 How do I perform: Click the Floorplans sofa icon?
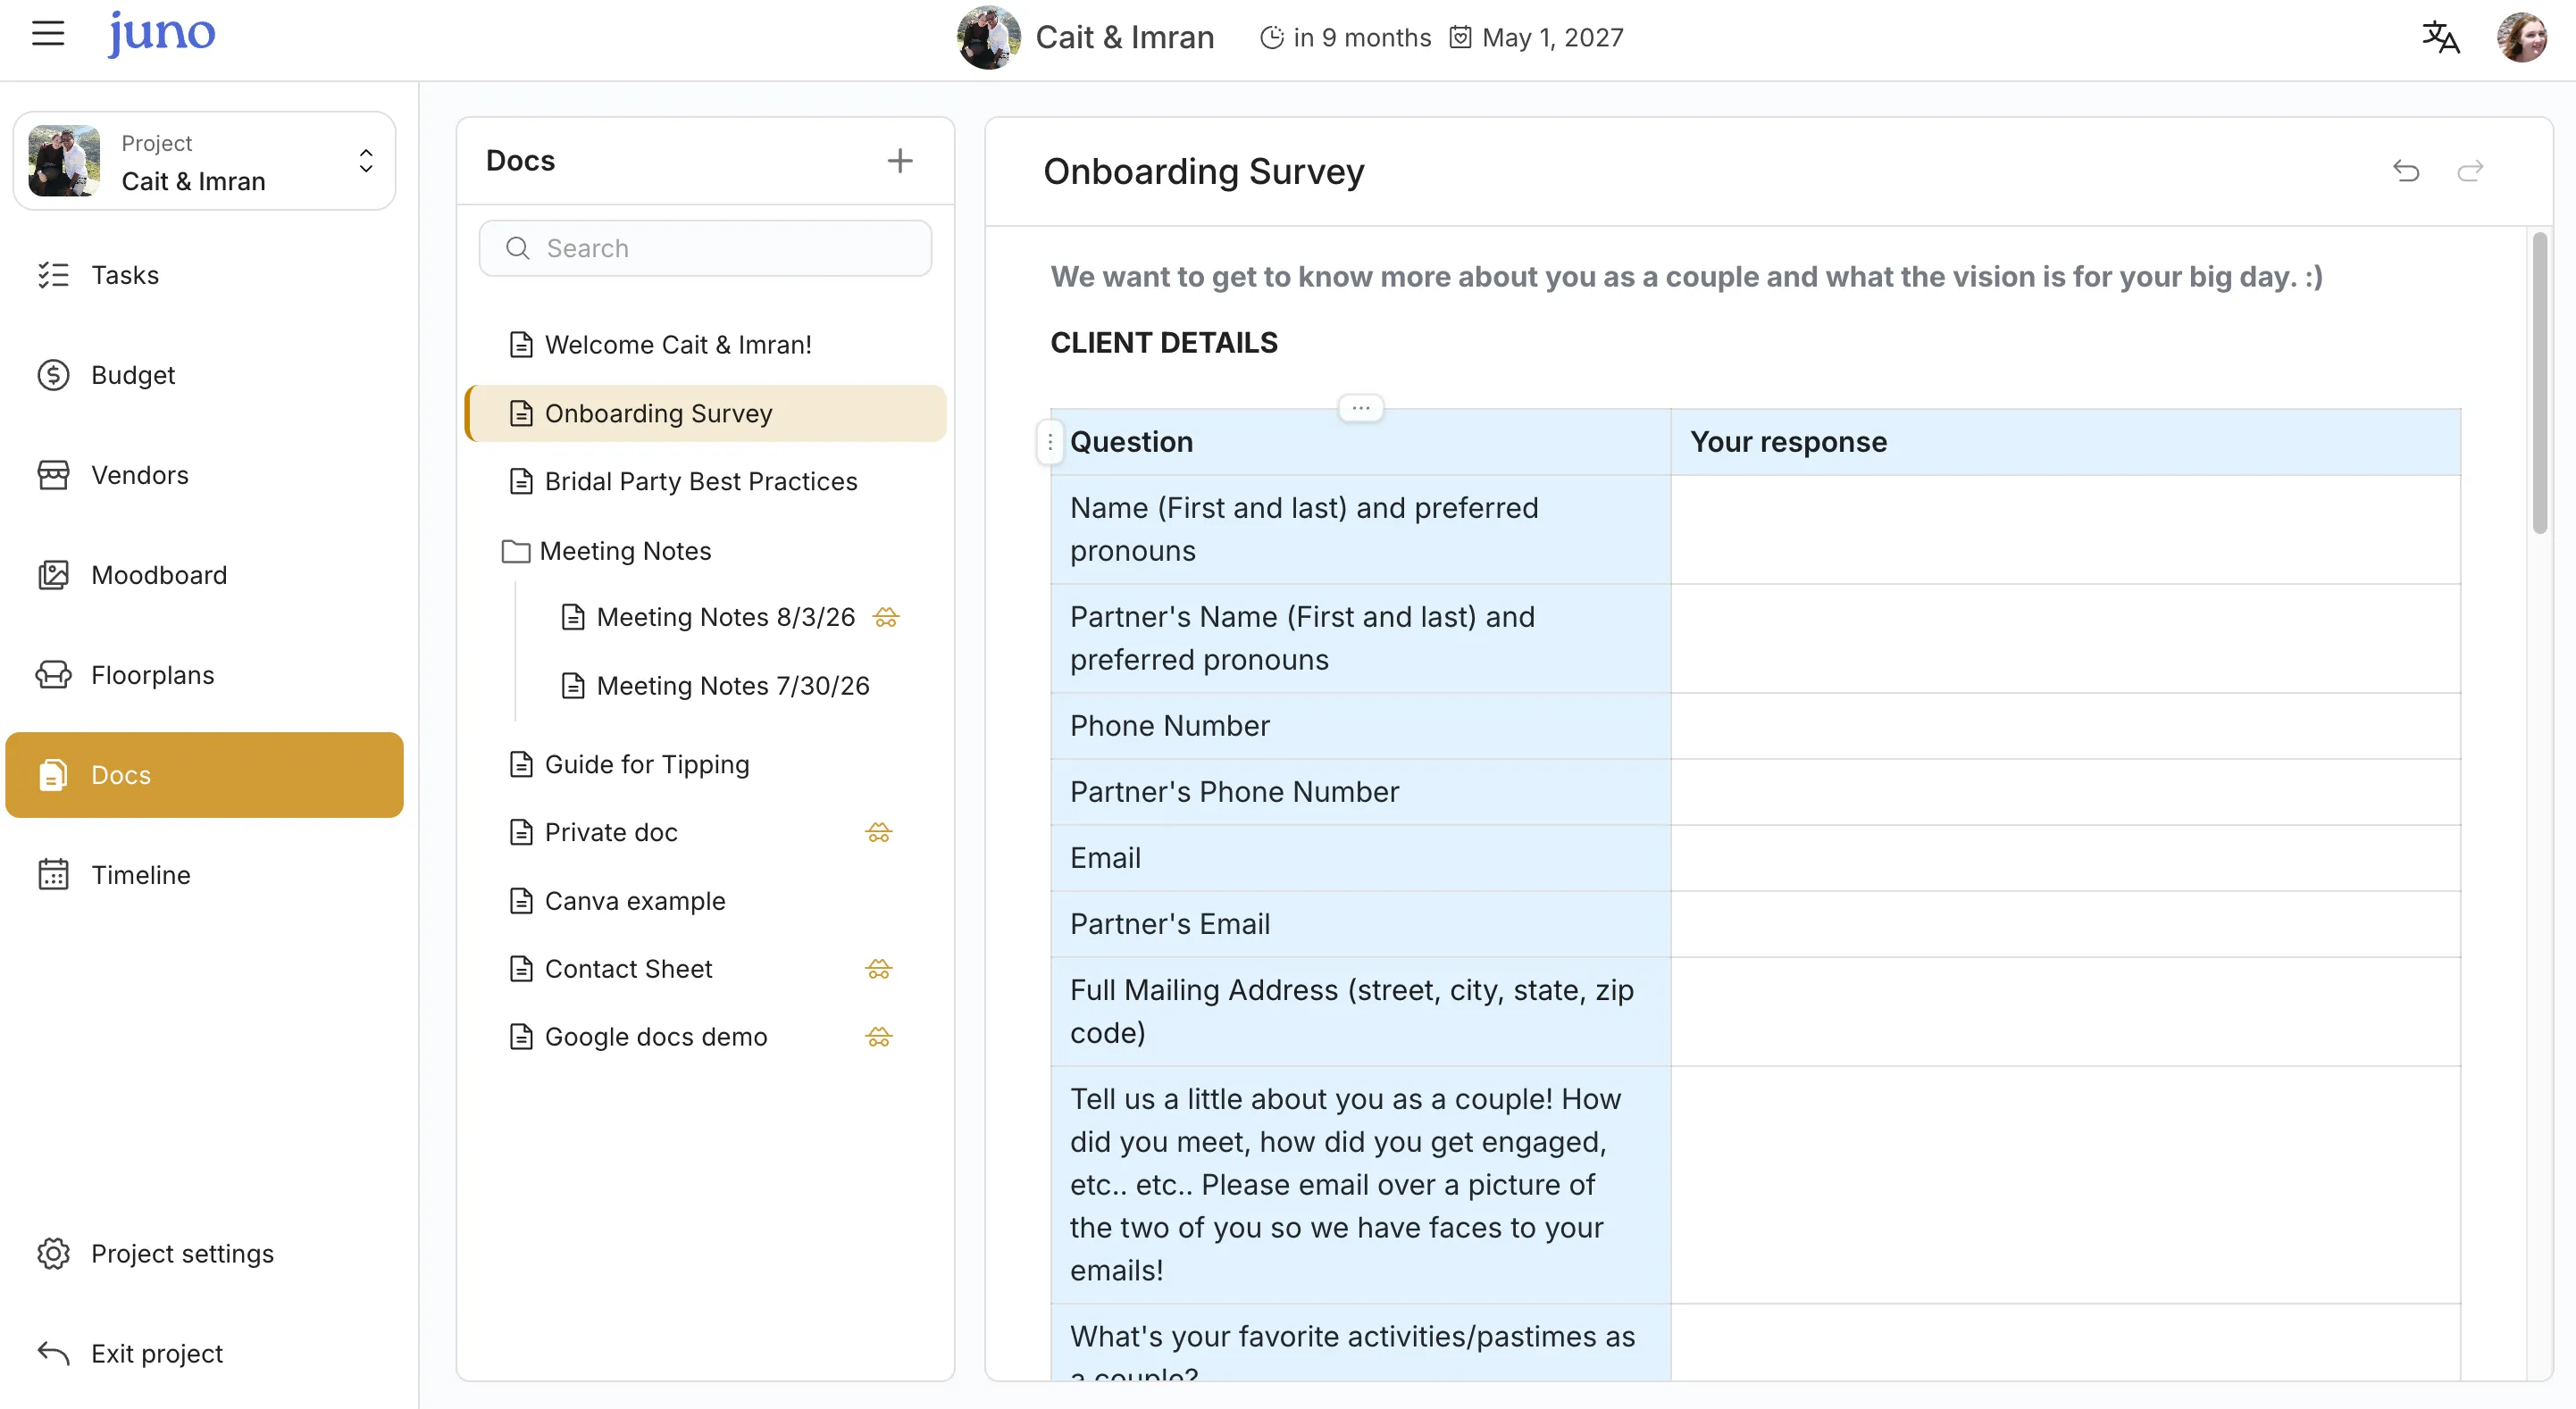click(x=53, y=675)
